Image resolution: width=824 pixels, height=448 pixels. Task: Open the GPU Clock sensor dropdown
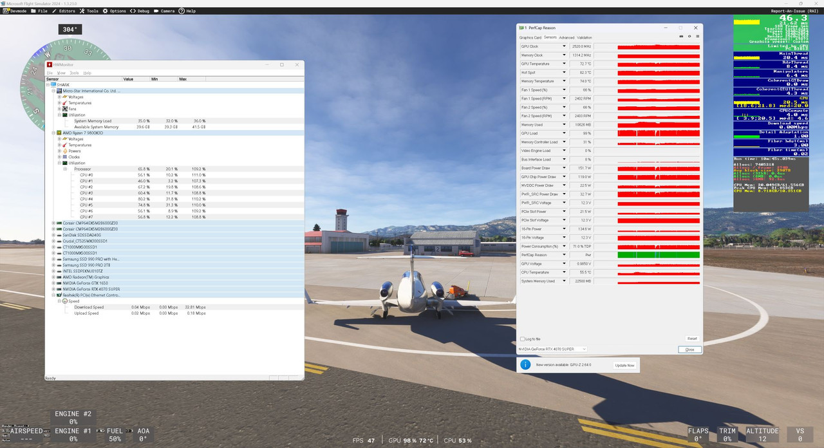coord(565,46)
